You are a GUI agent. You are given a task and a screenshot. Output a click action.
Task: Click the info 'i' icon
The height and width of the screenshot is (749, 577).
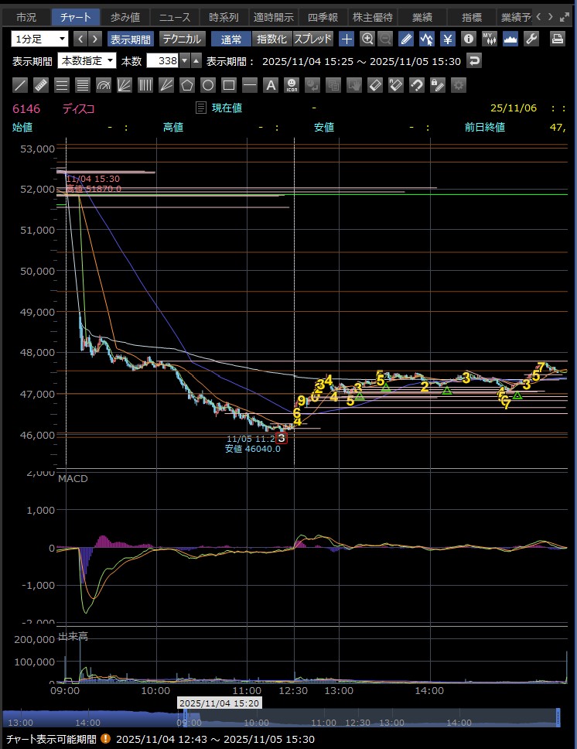[468, 39]
